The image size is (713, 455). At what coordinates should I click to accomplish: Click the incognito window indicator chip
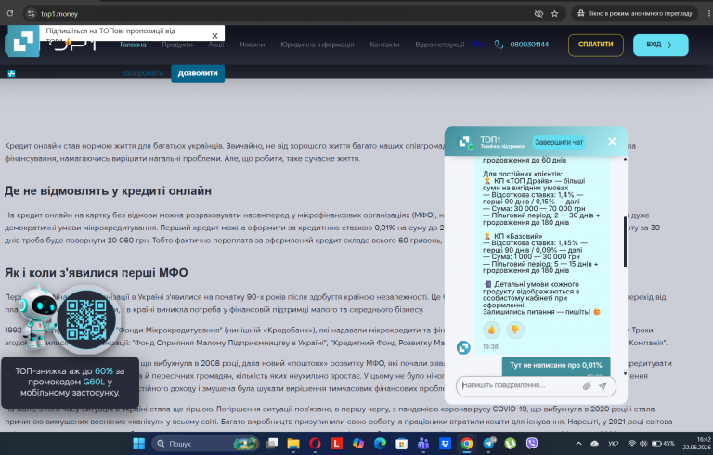point(635,14)
